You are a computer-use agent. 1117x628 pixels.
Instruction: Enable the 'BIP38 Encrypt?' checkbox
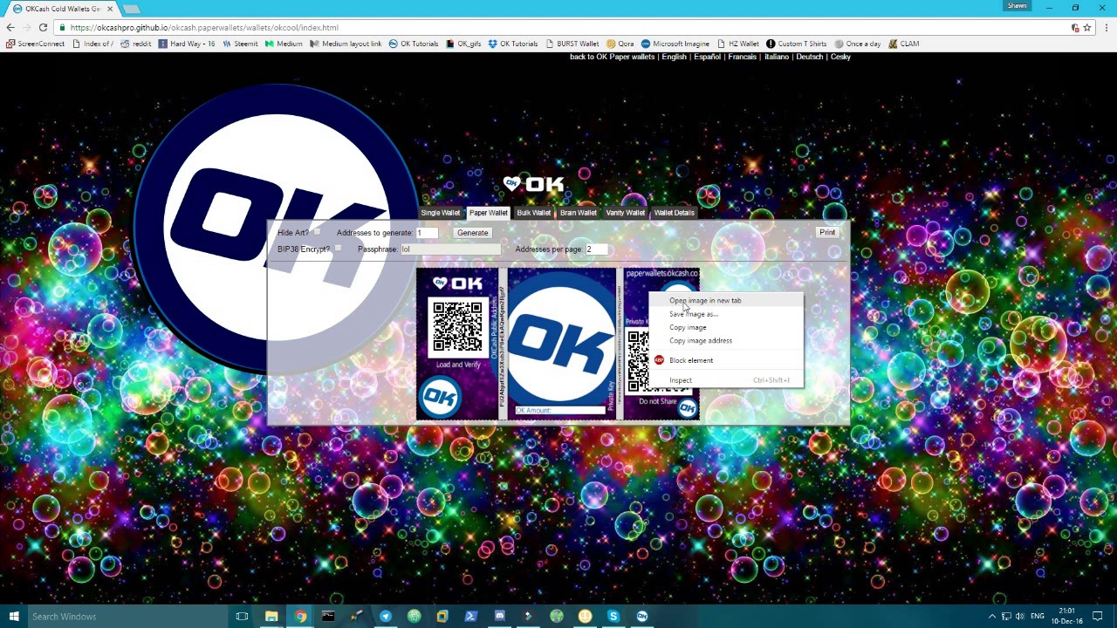(338, 249)
